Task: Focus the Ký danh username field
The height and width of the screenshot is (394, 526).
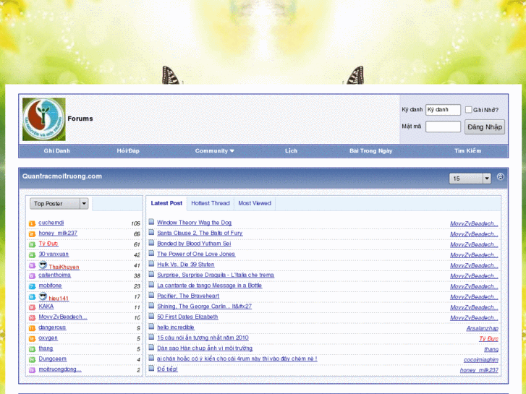Action: (443, 110)
